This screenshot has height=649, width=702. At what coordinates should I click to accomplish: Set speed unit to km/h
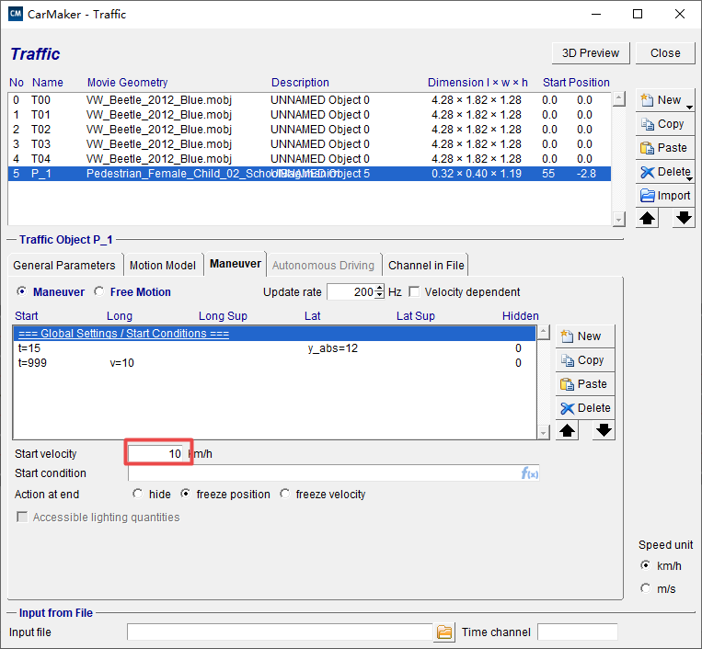(x=645, y=565)
